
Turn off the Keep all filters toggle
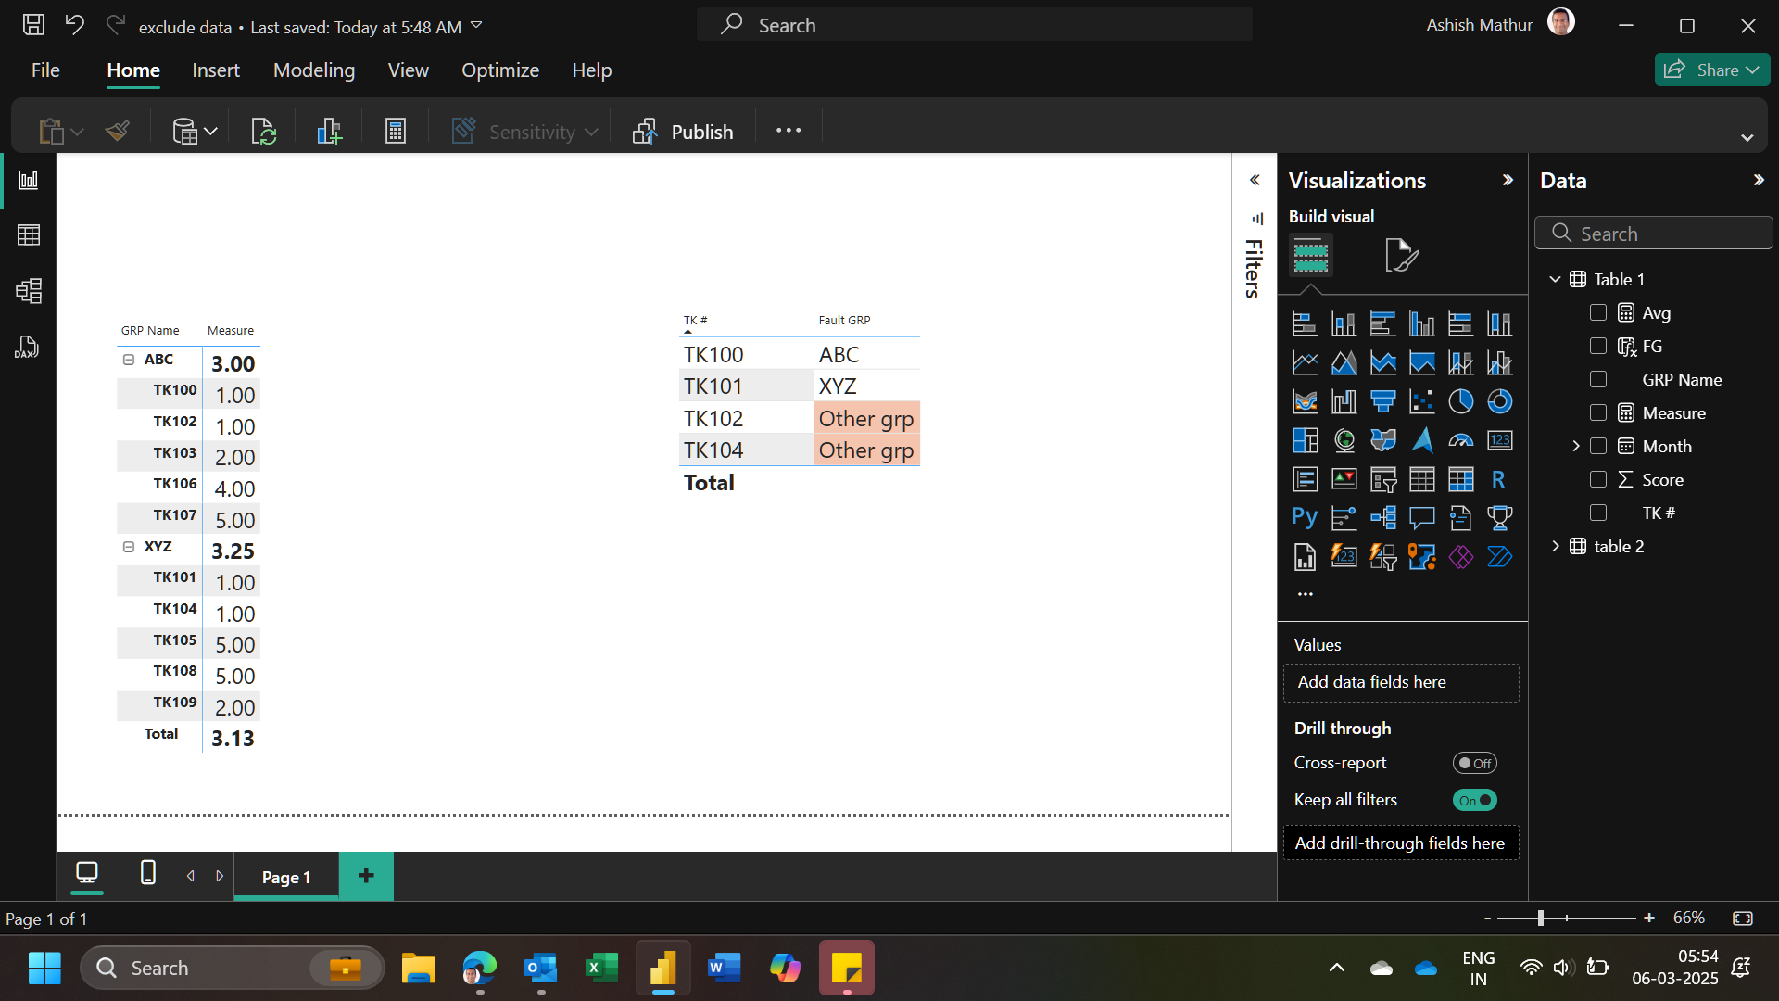click(1475, 801)
